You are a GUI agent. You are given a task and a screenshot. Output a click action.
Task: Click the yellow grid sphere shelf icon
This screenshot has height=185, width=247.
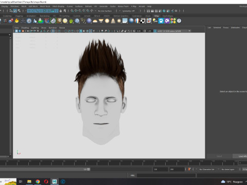coord(65,21)
